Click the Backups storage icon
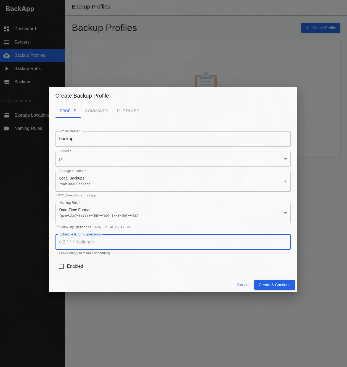Screen dimensions: 347x367 click(x=7, y=82)
